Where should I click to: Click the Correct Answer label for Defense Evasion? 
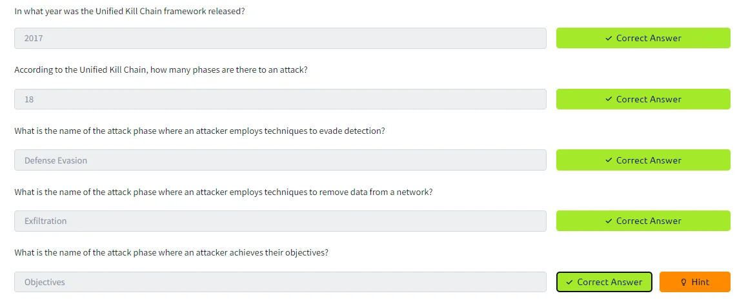click(649, 160)
